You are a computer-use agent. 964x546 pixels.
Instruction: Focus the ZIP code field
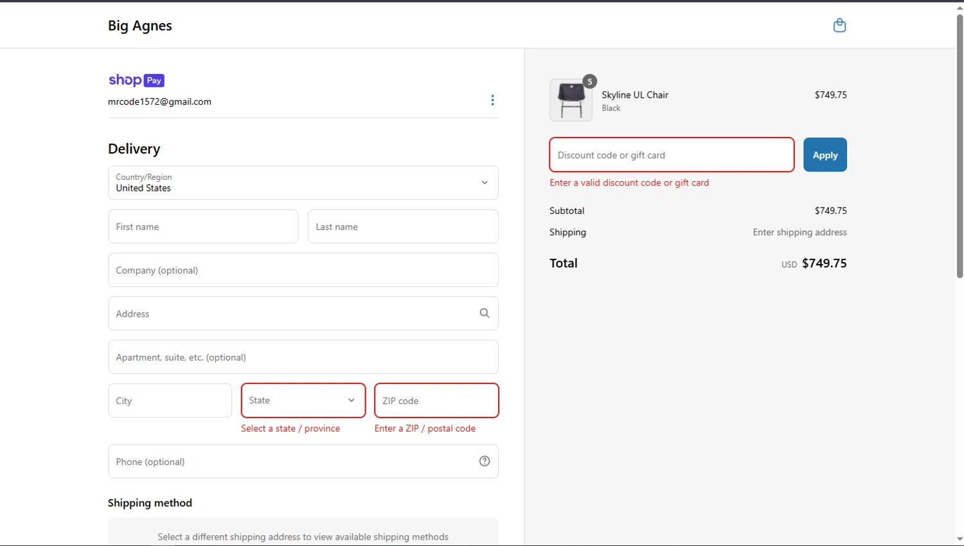click(436, 400)
